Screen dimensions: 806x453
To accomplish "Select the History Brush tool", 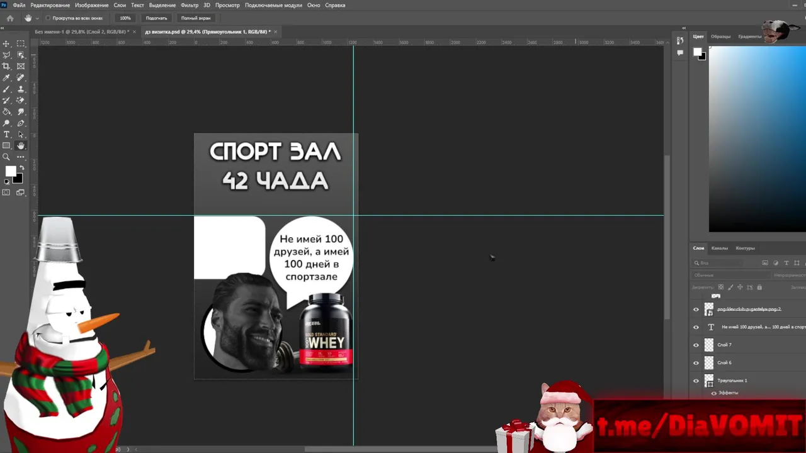I will [x=6, y=100].
